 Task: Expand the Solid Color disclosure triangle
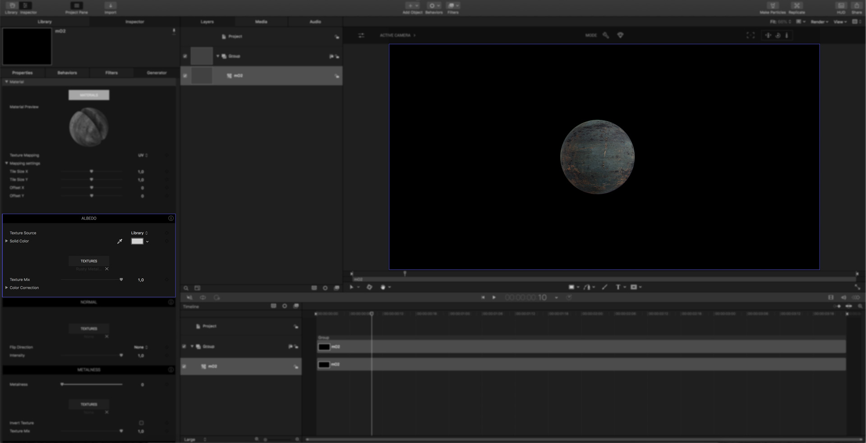point(6,241)
